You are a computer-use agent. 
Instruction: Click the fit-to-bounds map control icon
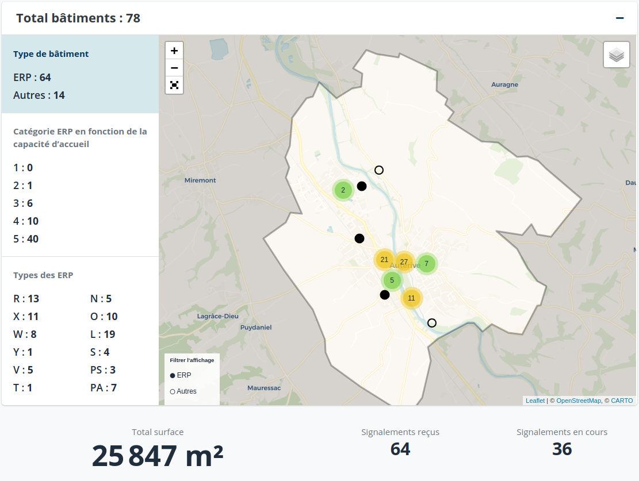click(x=174, y=85)
